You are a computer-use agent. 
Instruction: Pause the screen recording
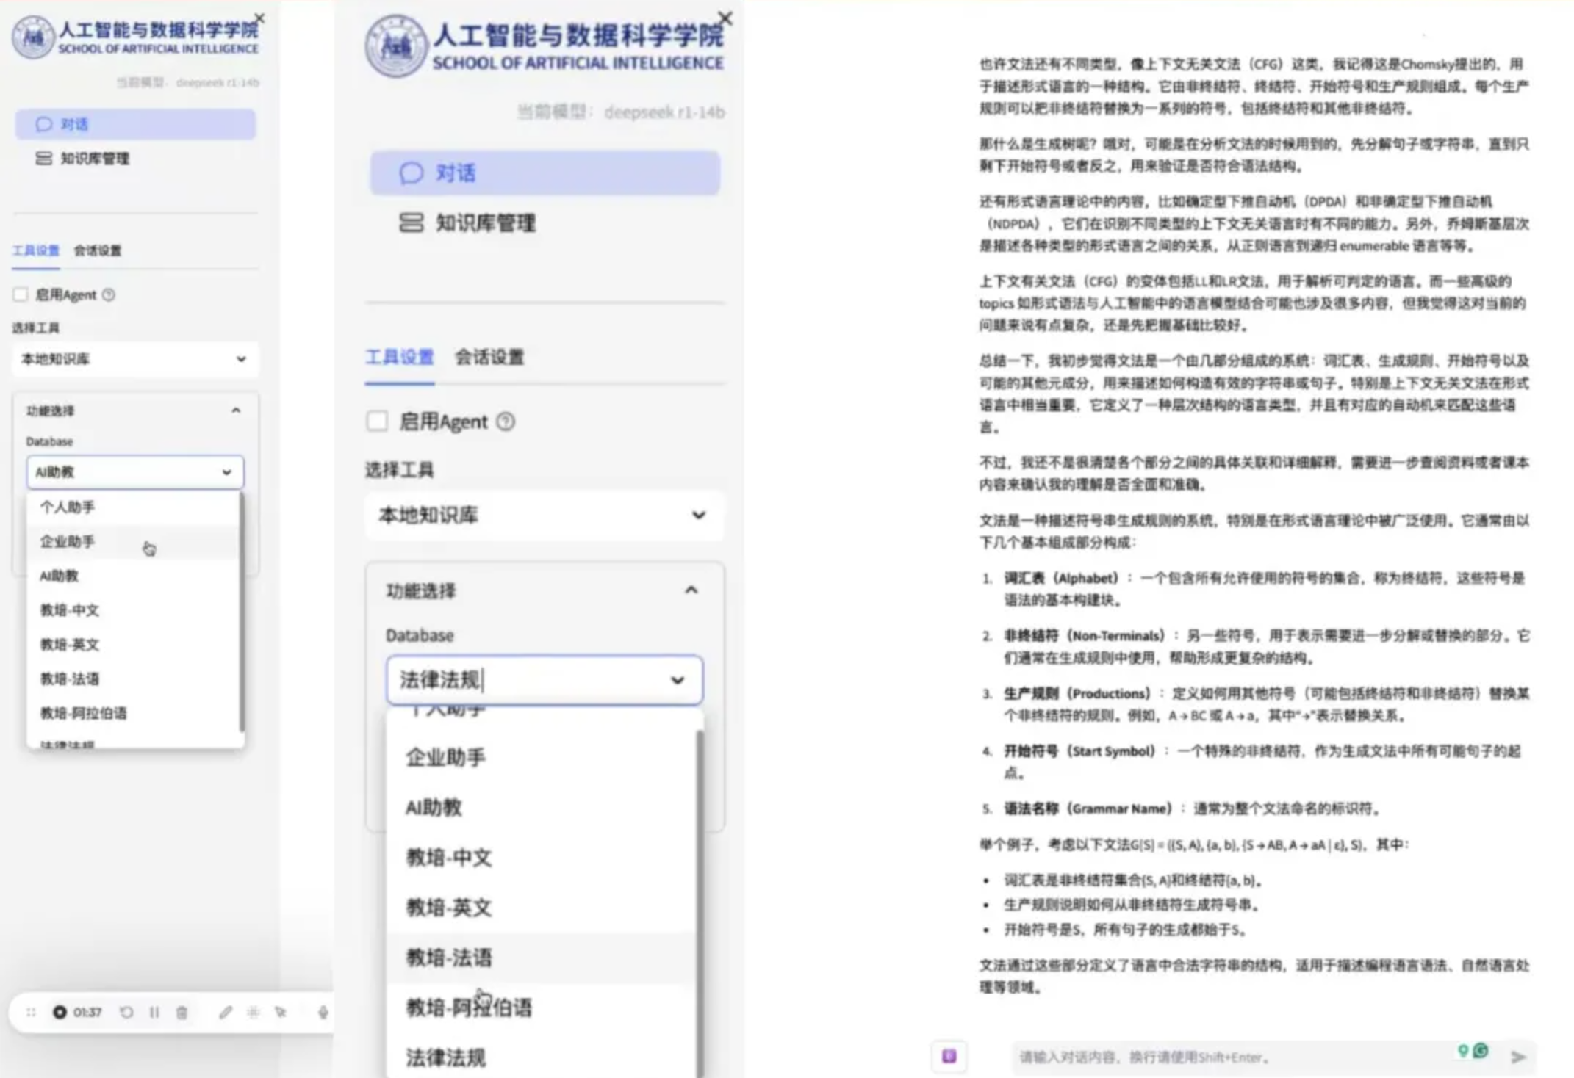coord(154,1012)
